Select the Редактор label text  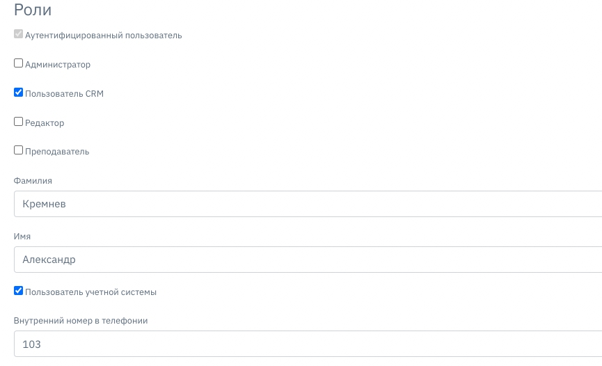pos(45,123)
